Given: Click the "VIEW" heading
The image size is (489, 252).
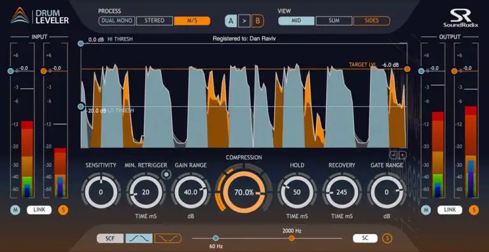Looking at the screenshot, I should coord(284,11).
